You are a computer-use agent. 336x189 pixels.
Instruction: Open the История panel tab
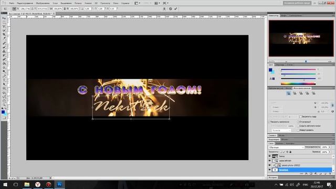[x=273, y=177]
